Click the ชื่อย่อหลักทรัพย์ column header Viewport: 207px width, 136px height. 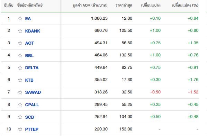30,5
